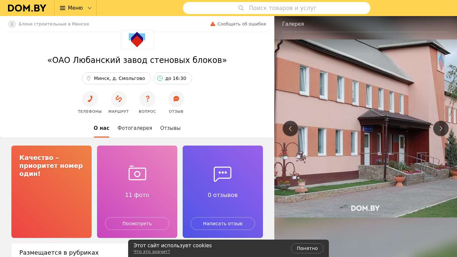Open route via Маршрут icon
The width and height of the screenshot is (457, 257).
(x=119, y=99)
